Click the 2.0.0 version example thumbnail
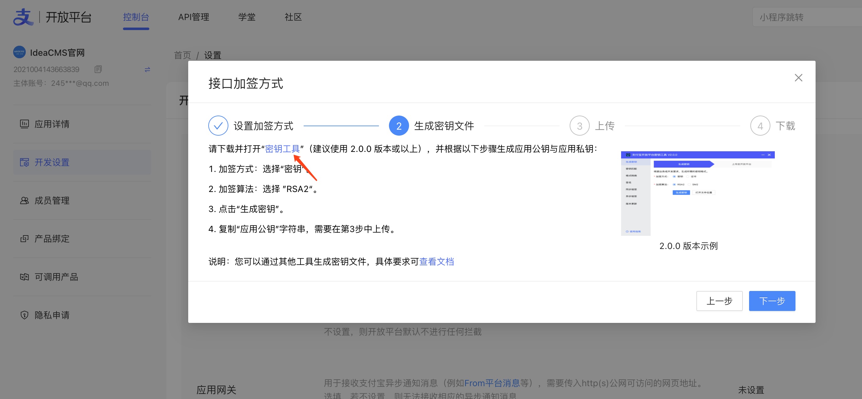This screenshot has height=399, width=862. (x=697, y=193)
